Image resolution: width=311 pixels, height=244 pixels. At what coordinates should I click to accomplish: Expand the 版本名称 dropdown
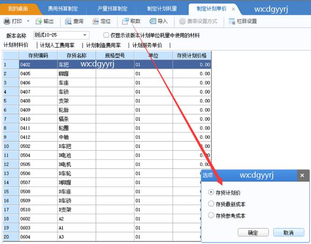(85, 35)
